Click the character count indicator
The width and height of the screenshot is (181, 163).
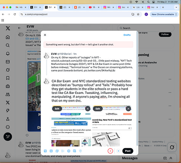pyautogui.click(x=110, y=151)
